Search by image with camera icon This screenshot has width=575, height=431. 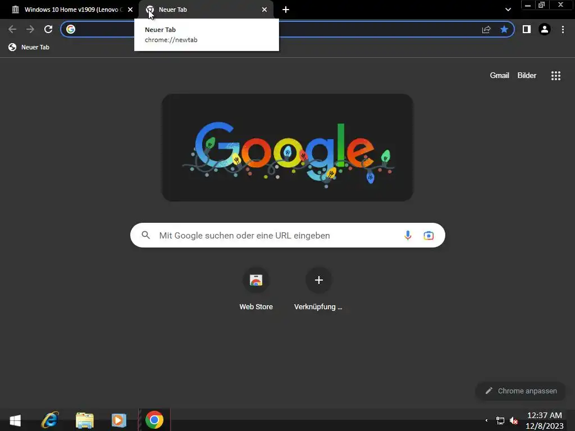(x=428, y=235)
